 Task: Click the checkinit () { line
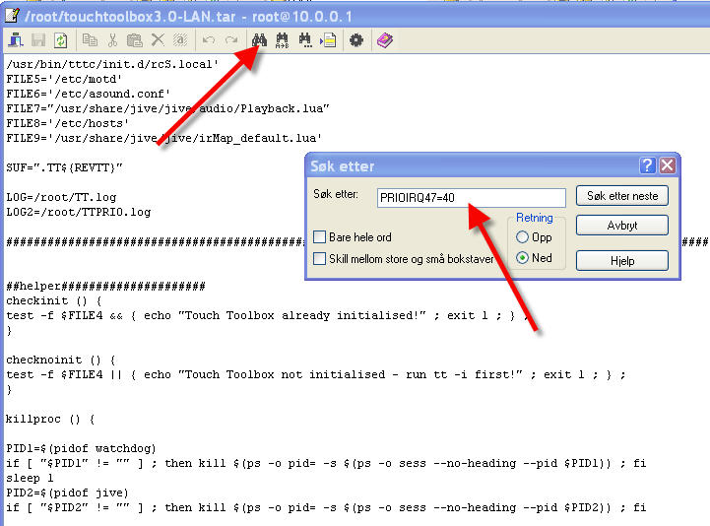click(54, 300)
